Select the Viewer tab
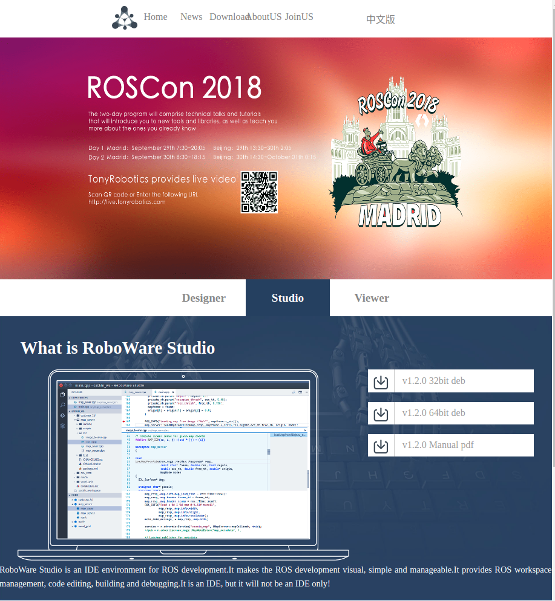555x601 pixels. click(x=372, y=298)
